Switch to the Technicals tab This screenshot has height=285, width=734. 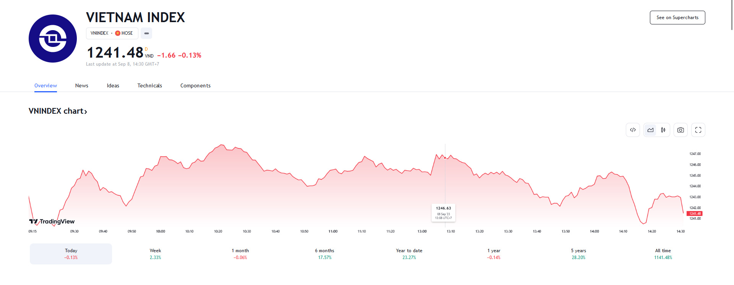tap(149, 85)
